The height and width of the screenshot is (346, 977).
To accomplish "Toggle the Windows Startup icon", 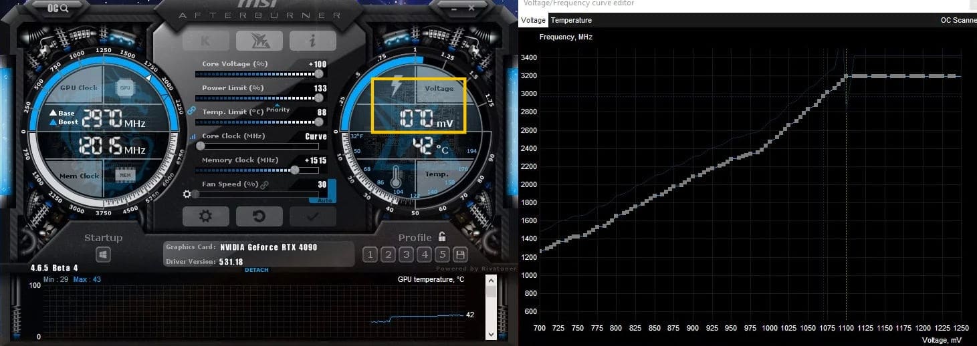I will (103, 254).
